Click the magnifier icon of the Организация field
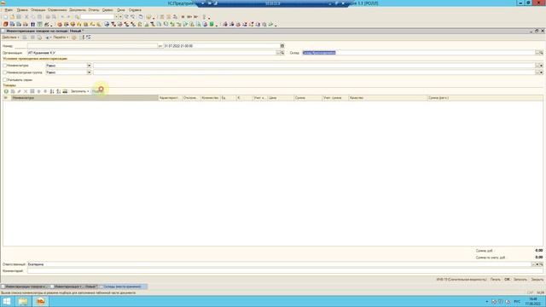Image resolution: width=546 pixels, height=307 pixels. (x=282, y=53)
